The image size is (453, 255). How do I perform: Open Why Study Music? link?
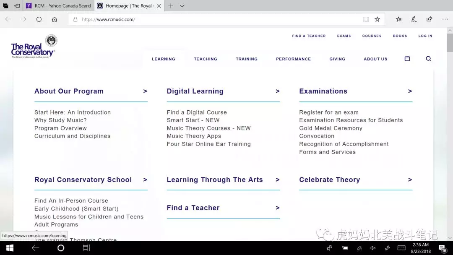[x=60, y=120]
